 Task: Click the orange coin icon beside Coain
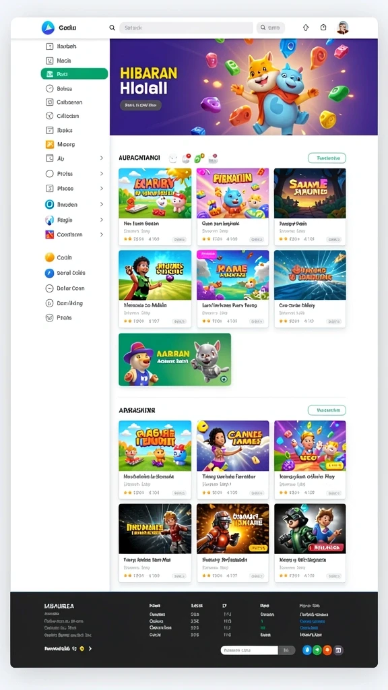(50, 257)
